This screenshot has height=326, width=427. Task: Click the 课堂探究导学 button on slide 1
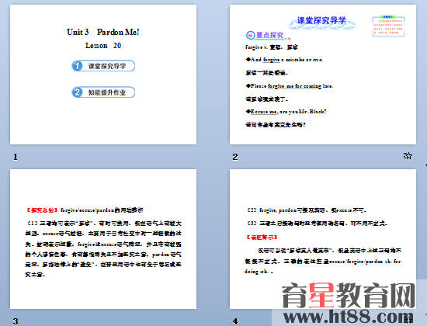103,66
